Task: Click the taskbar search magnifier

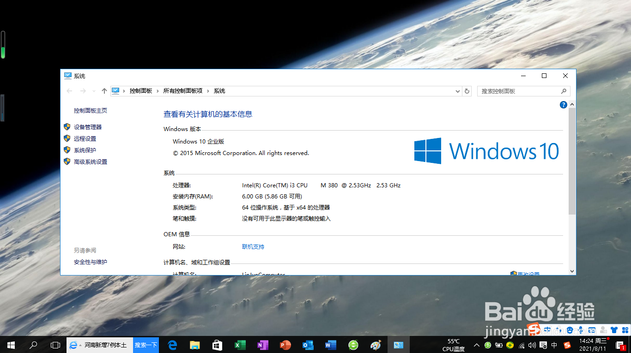Action: point(33,345)
